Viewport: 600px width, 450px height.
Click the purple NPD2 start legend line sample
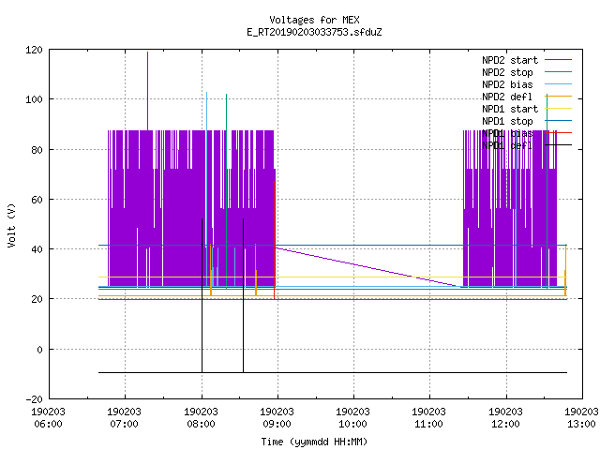pos(558,60)
